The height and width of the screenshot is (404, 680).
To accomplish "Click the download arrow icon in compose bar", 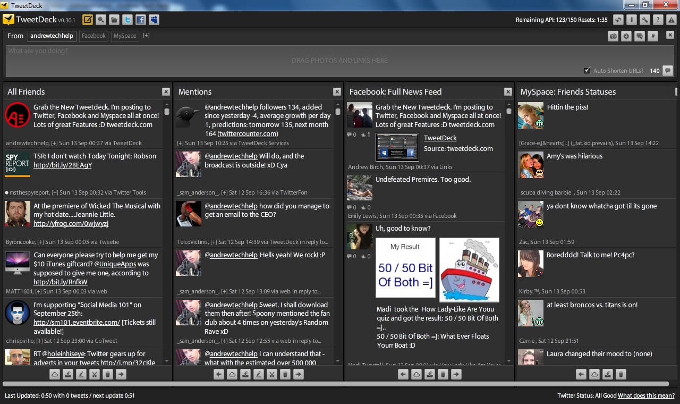I will pos(626,36).
